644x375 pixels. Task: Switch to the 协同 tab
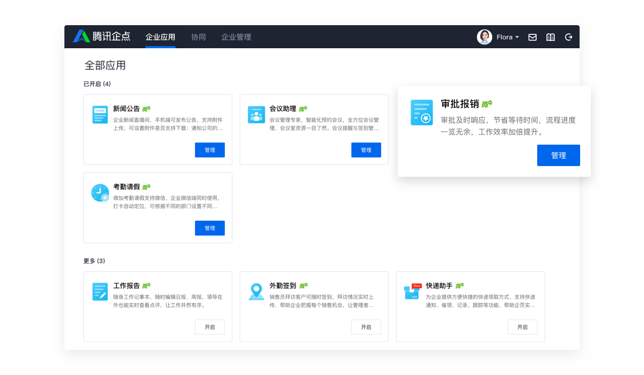point(199,37)
